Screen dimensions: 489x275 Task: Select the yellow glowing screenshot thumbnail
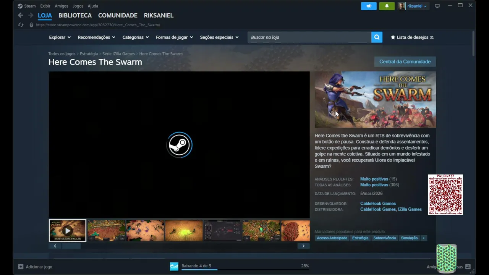click(184, 231)
